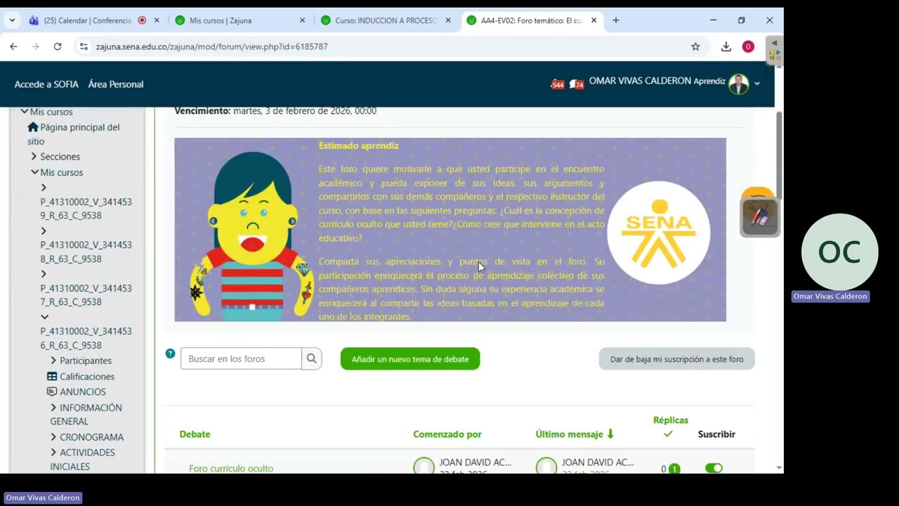This screenshot has height=506, width=899.
Task: Select the AA4-EV02 Foro temático tab
Action: (x=531, y=20)
